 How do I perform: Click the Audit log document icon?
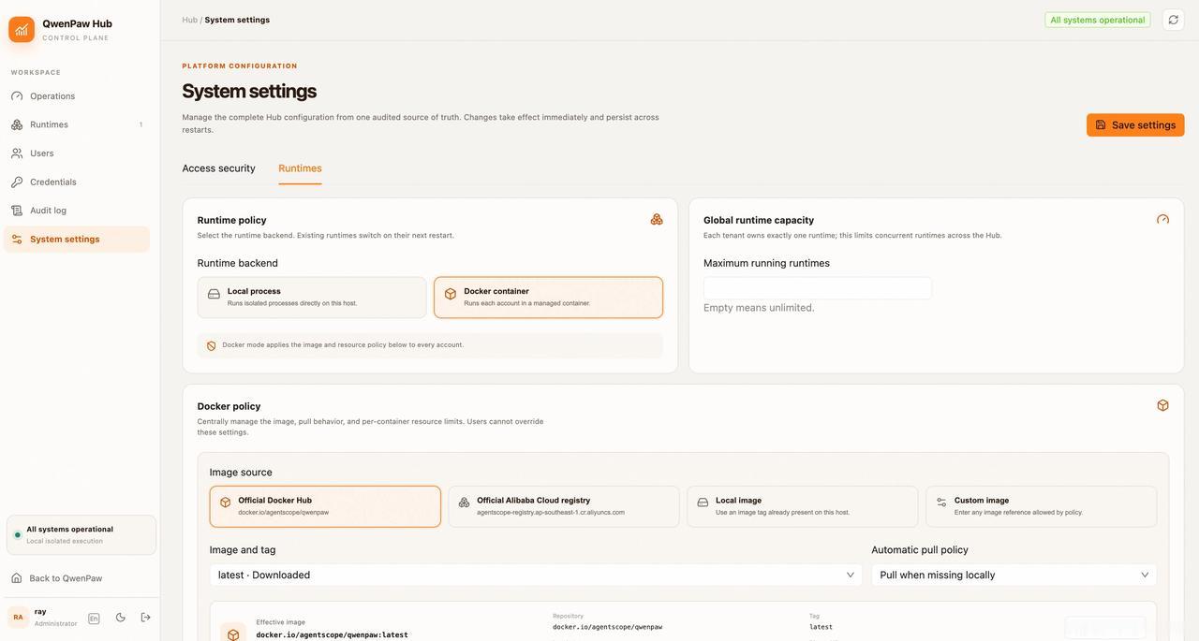(17, 211)
